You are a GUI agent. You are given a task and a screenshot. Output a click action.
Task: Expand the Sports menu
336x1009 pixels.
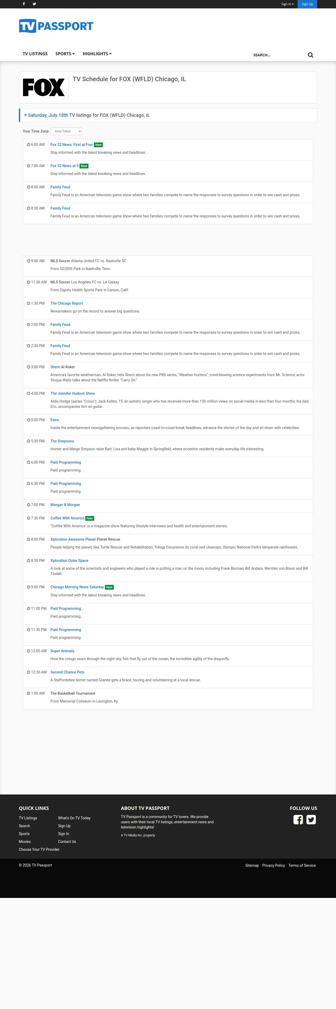pyautogui.click(x=65, y=54)
